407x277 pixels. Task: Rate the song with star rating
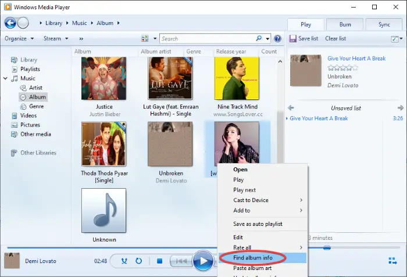tap(343, 68)
